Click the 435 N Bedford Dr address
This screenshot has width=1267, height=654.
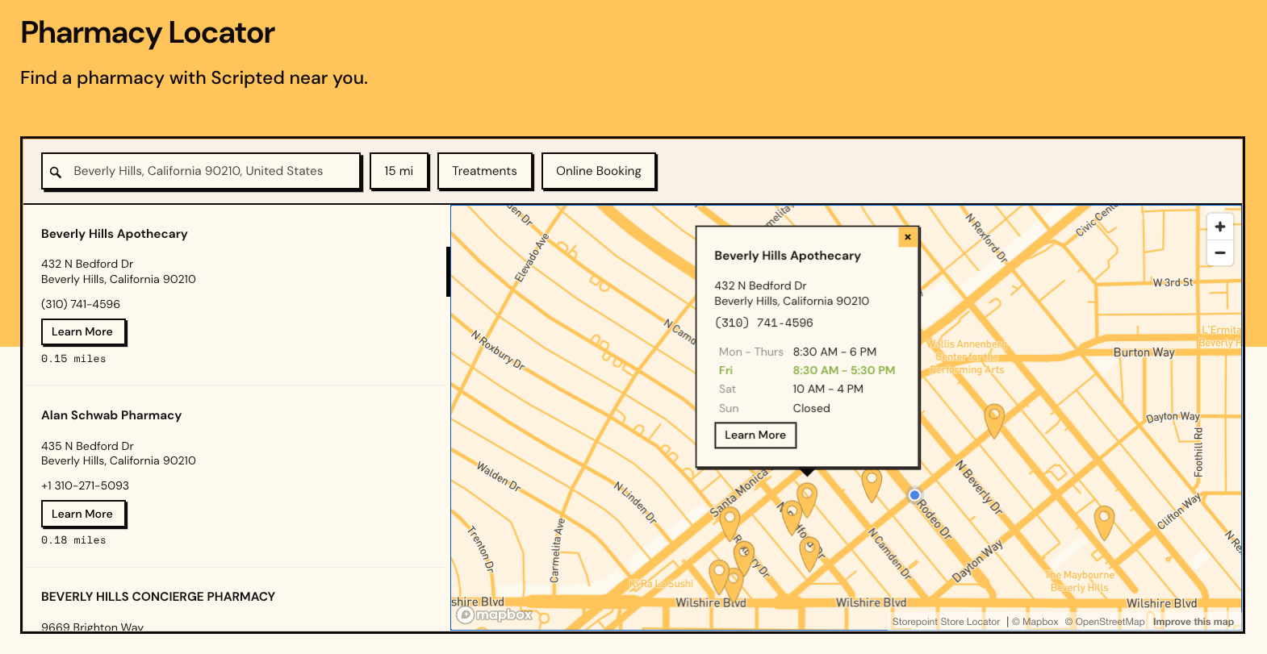click(87, 446)
